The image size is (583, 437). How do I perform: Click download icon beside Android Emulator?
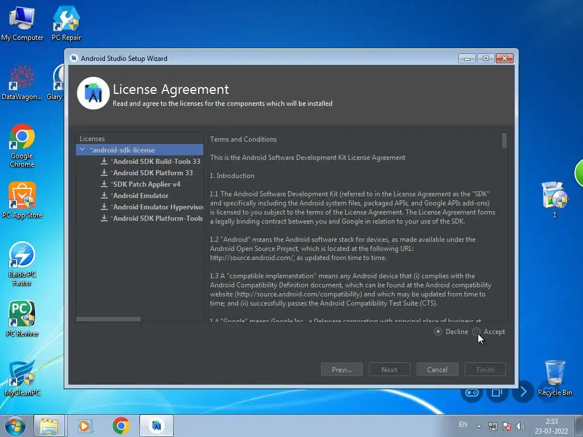[x=104, y=196]
